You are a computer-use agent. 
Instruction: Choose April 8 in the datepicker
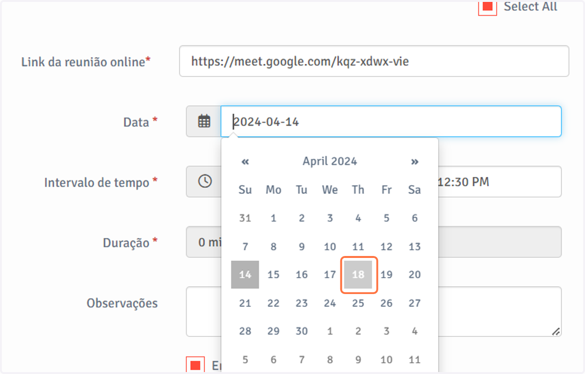[x=273, y=246]
